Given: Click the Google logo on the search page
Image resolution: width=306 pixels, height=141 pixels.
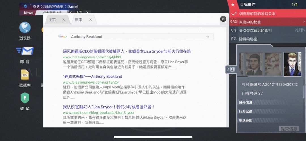Looking at the screenshot, I should (62, 36).
